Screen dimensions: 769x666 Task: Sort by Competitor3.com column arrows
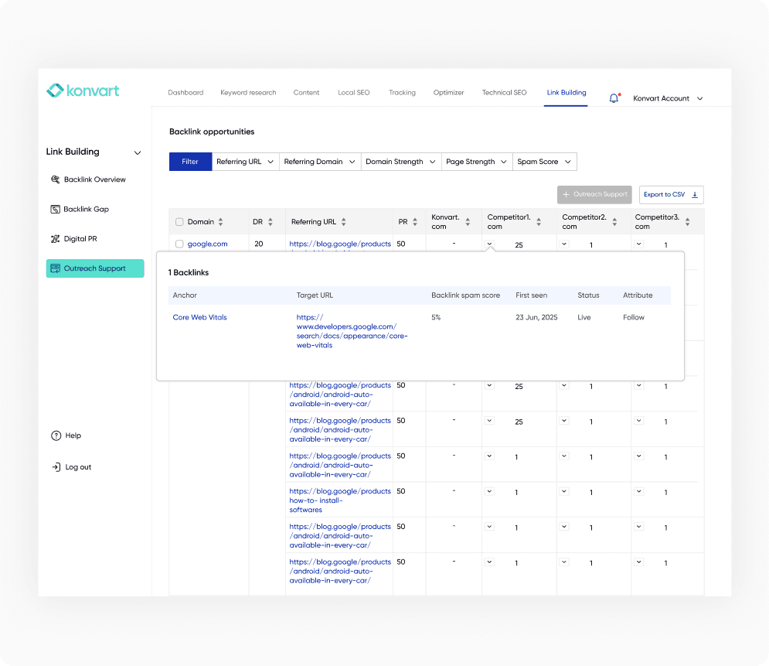[x=688, y=222]
